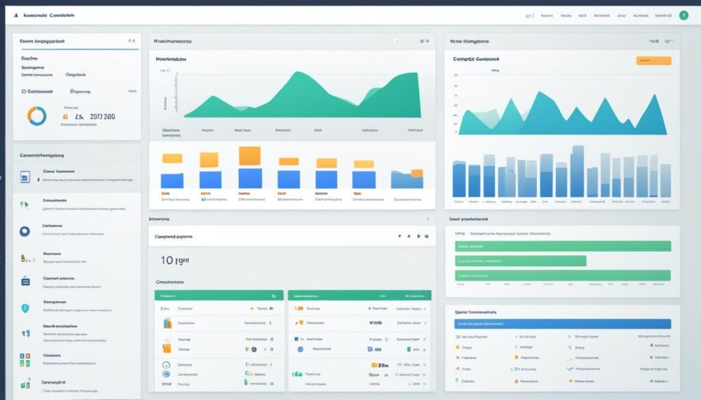Select the first menu item in top navigation
This screenshot has height=400, width=701.
pyautogui.click(x=546, y=15)
